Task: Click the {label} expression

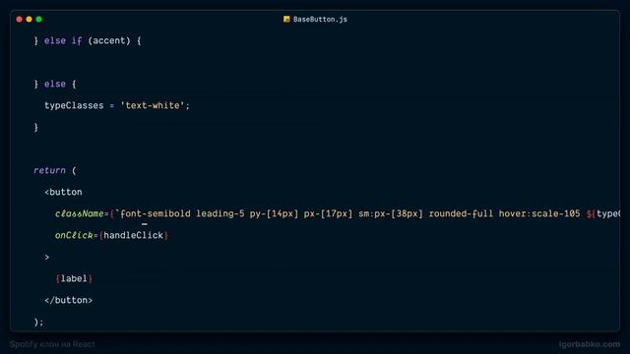Action: [74, 278]
